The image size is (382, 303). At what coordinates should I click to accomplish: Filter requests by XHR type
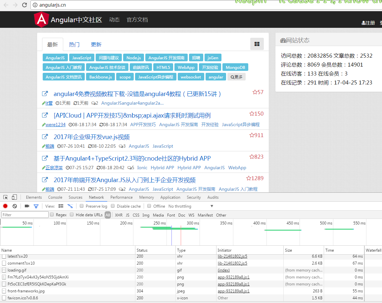click(119, 215)
